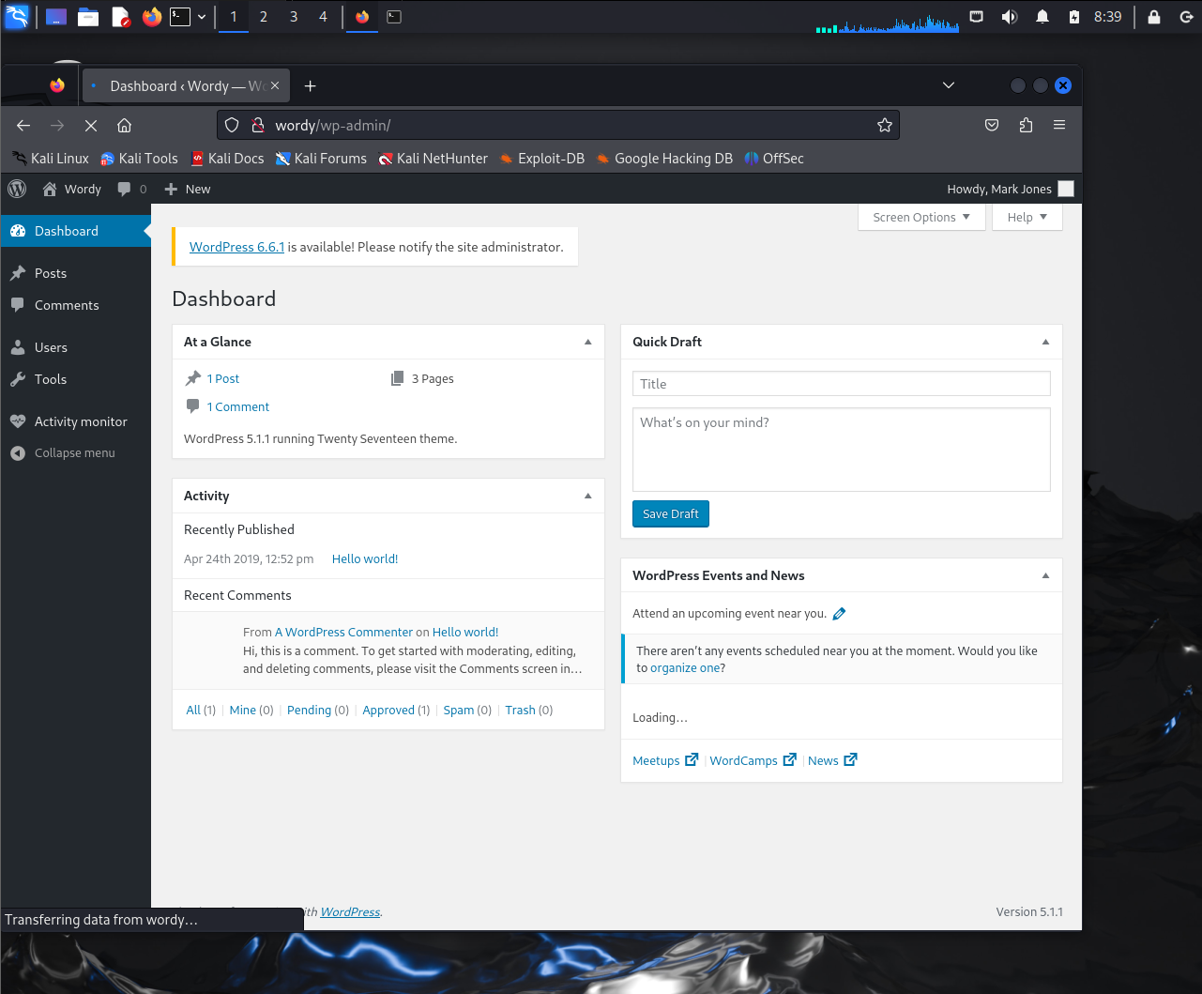The width and height of the screenshot is (1202, 994).
Task: Click the lock screen icon in the panel
Action: click(x=1154, y=17)
